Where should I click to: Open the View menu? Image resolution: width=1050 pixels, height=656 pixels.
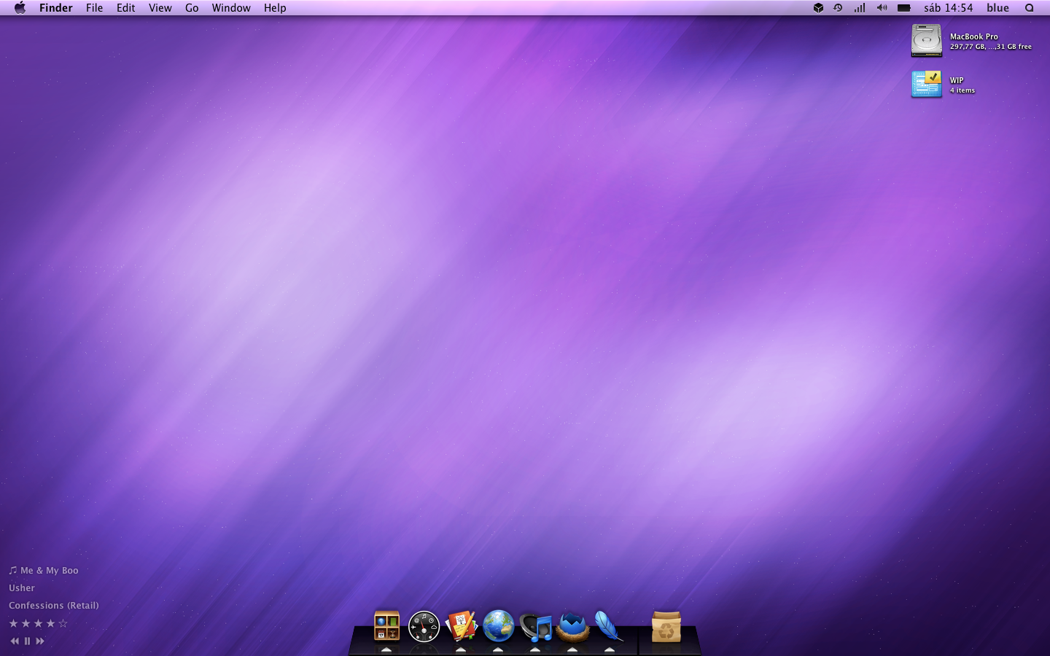tap(160, 8)
